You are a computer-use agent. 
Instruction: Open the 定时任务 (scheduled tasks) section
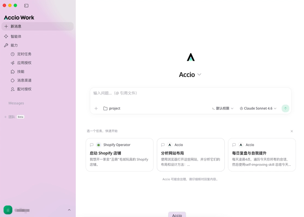pyautogui.click(x=24, y=54)
